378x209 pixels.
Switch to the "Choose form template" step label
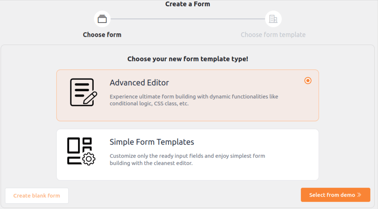273,35
